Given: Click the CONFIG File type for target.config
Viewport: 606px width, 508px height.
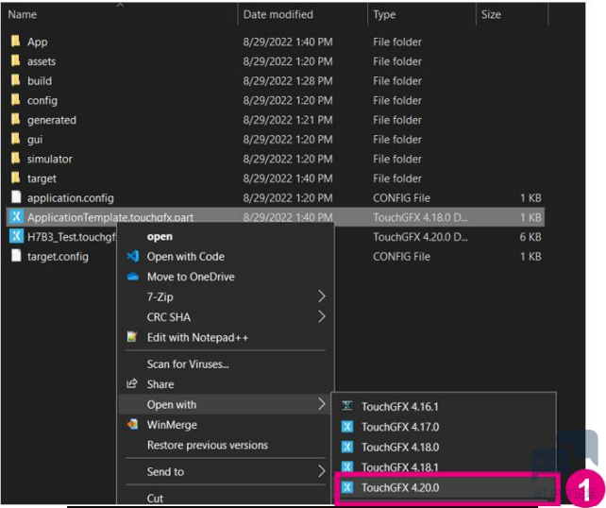Looking at the screenshot, I should [401, 256].
